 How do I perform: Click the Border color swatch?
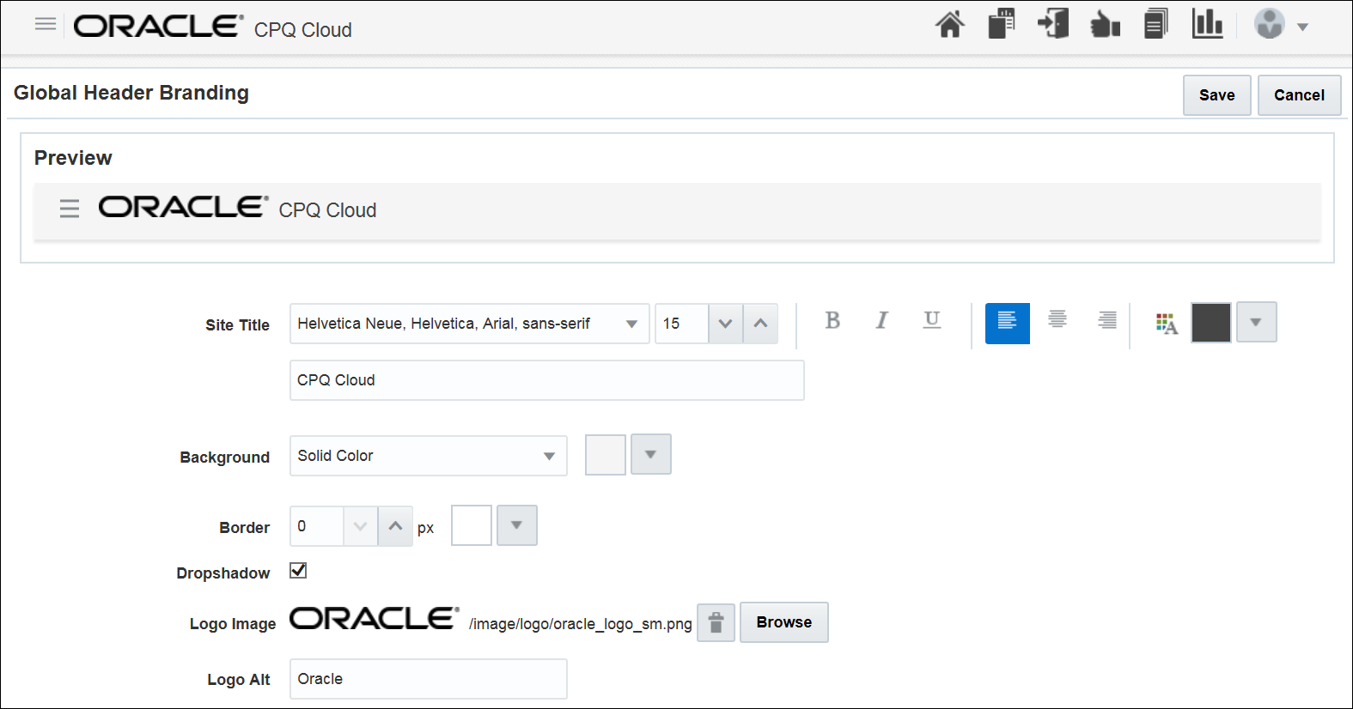click(x=472, y=525)
